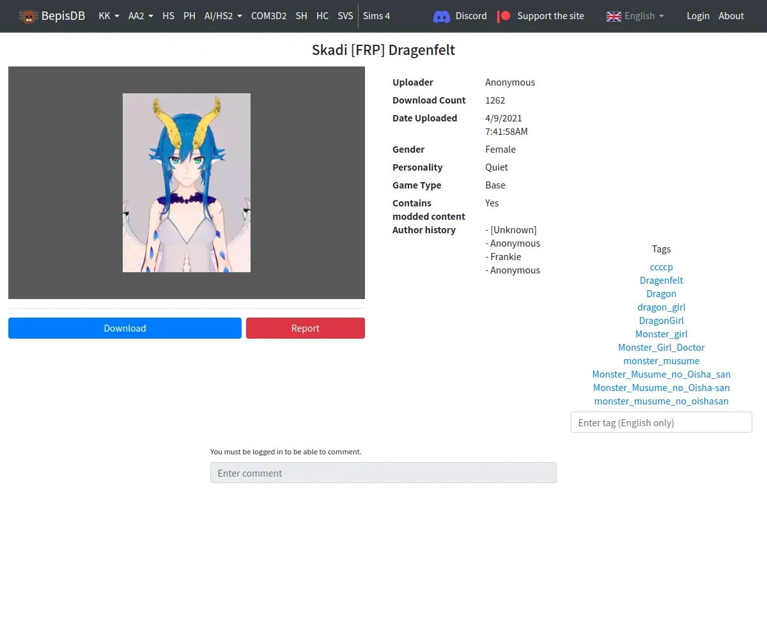The width and height of the screenshot is (767, 639).
Task: Go to Sims 4 section
Action: point(376,16)
